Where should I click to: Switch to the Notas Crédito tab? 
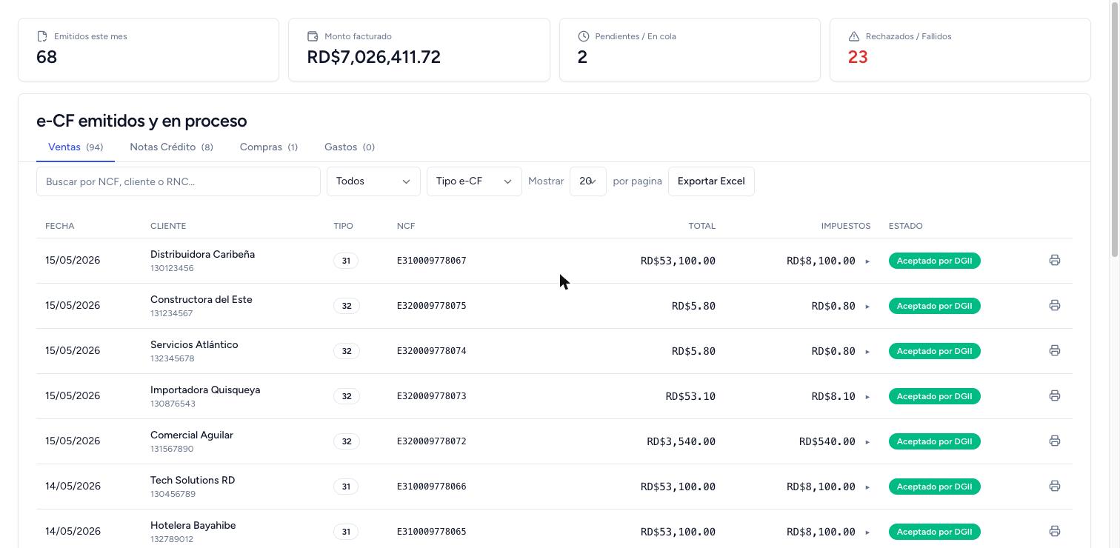pos(171,147)
